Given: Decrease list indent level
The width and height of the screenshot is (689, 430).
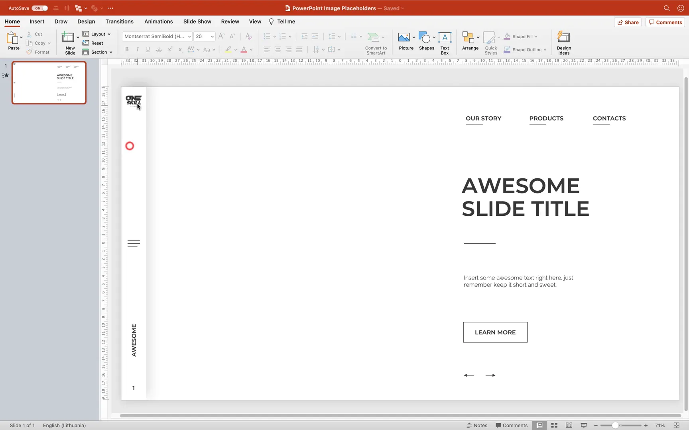Looking at the screenshot, I should tap(304, 36).
